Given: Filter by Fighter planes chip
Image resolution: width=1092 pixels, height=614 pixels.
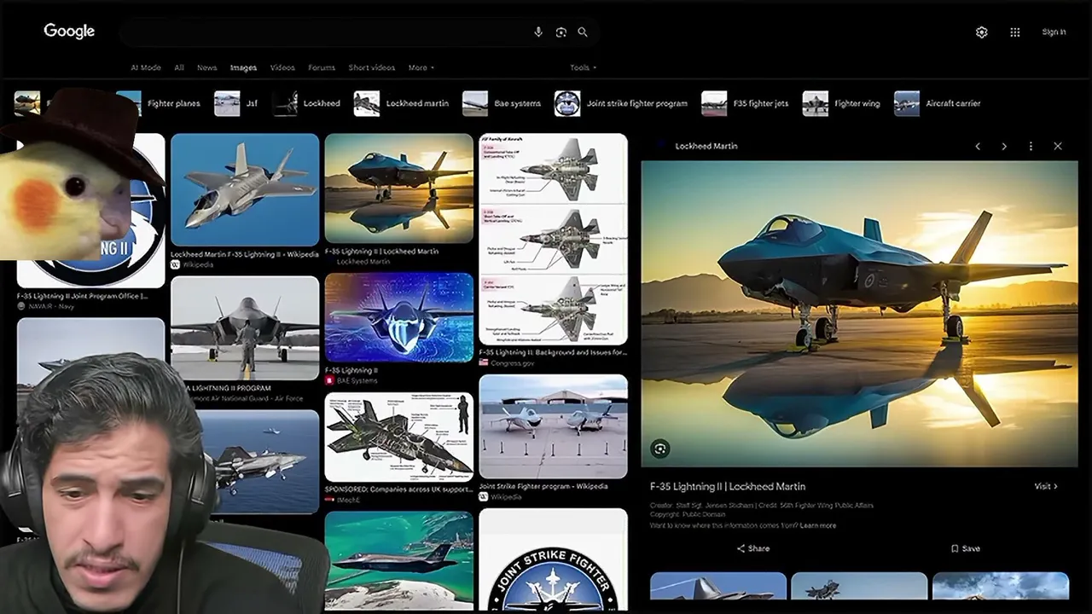Looking at the screenshot, I should click(x=160, y=103).
